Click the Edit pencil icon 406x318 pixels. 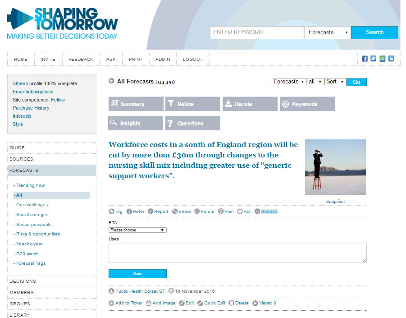tap(182, 303)
